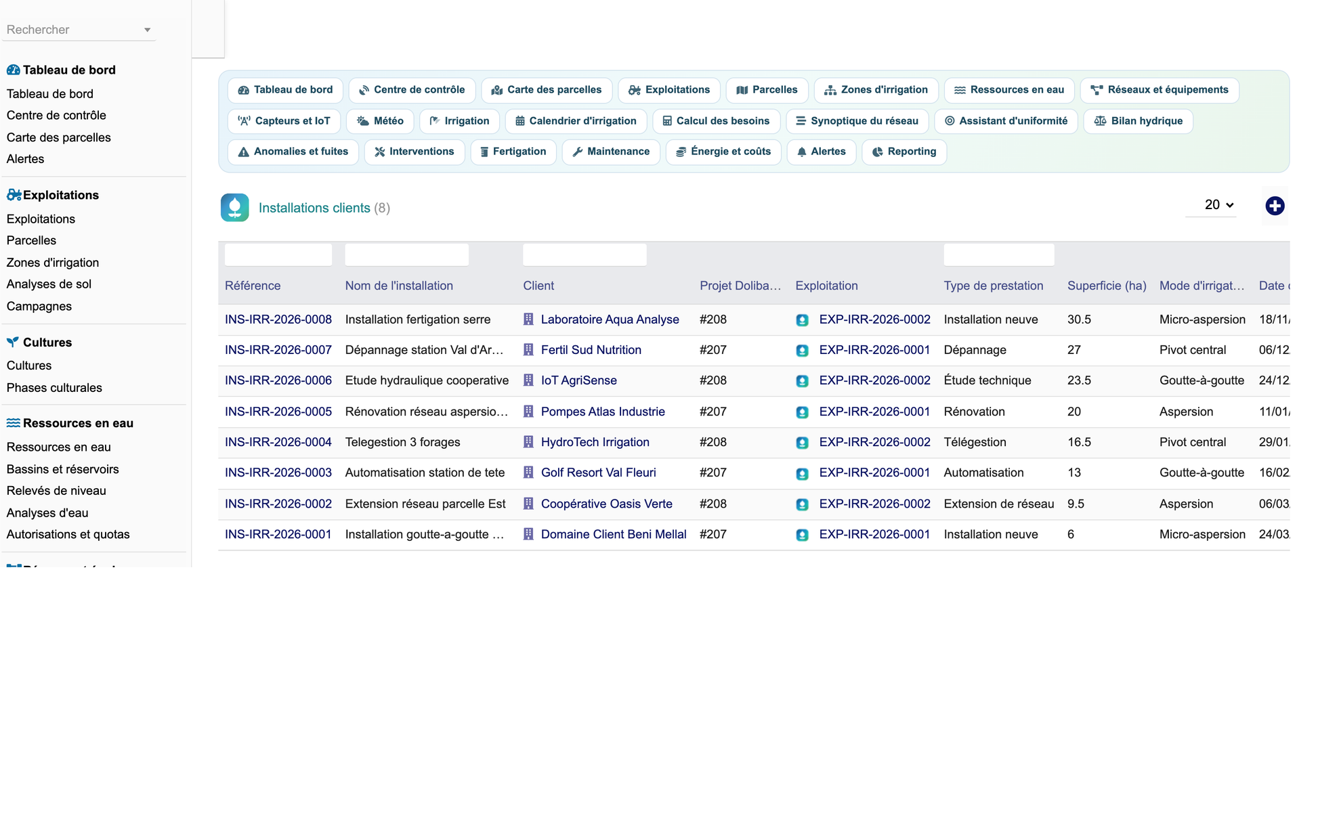Open Assistant d'uniformité tab
This screenshot has height=815, width=1318.
1006,121
